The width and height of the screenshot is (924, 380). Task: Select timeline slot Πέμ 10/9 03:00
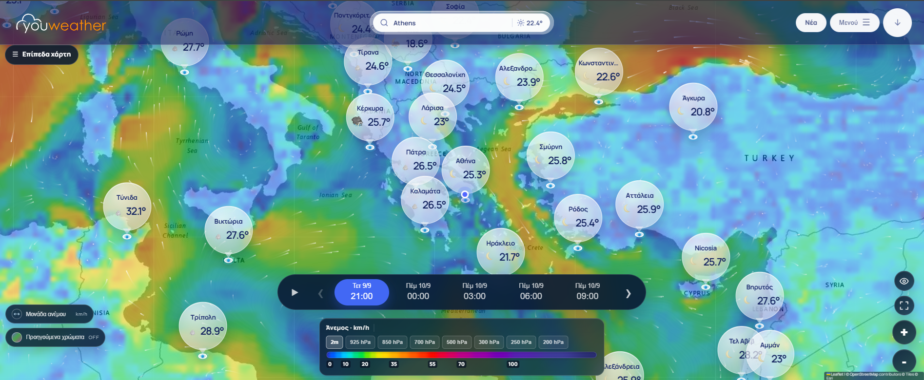474,292
